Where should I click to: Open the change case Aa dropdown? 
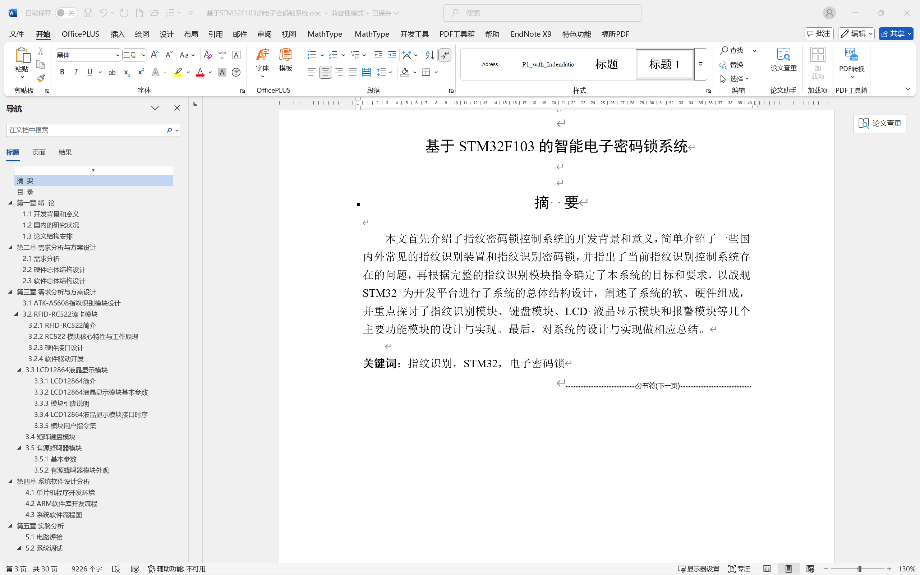pos(187,55)
